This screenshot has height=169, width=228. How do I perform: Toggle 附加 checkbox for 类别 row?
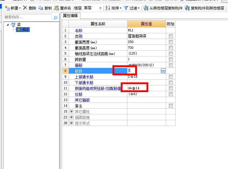pos(171,36)
